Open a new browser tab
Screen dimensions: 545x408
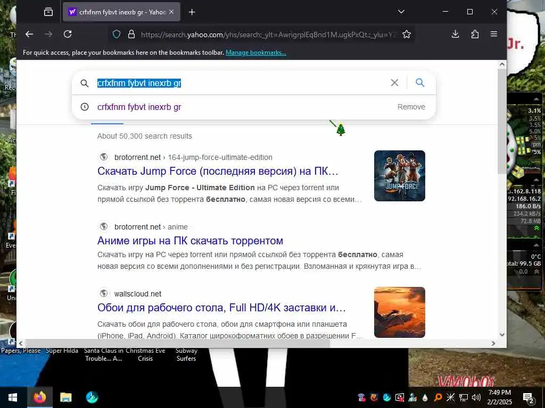(x=192, y=12)
